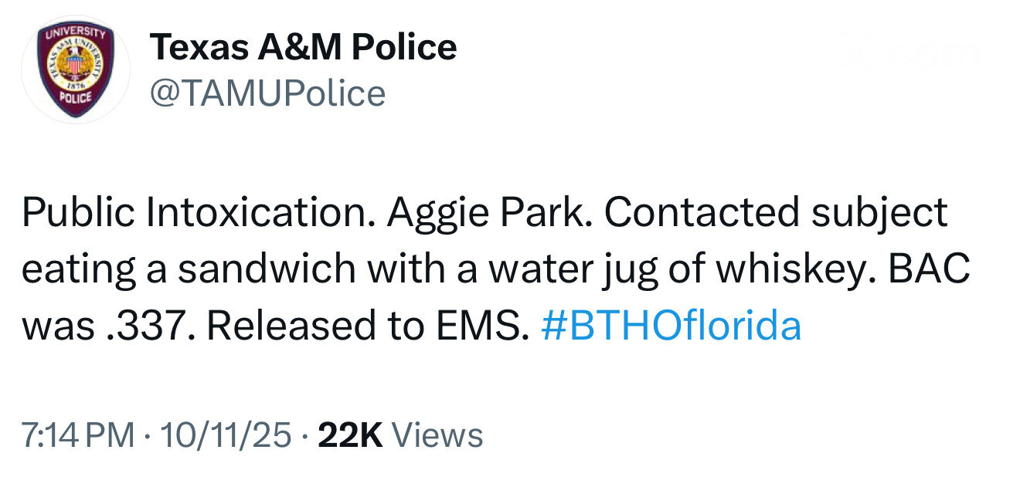1020x487 pixels.
Task: Open the #BTHOflorida hashtag
Action: pyautogui.click(x=671, y=326)
